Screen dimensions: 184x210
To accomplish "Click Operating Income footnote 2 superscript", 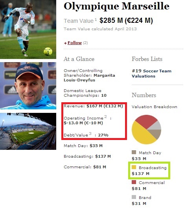I will 106,116.
